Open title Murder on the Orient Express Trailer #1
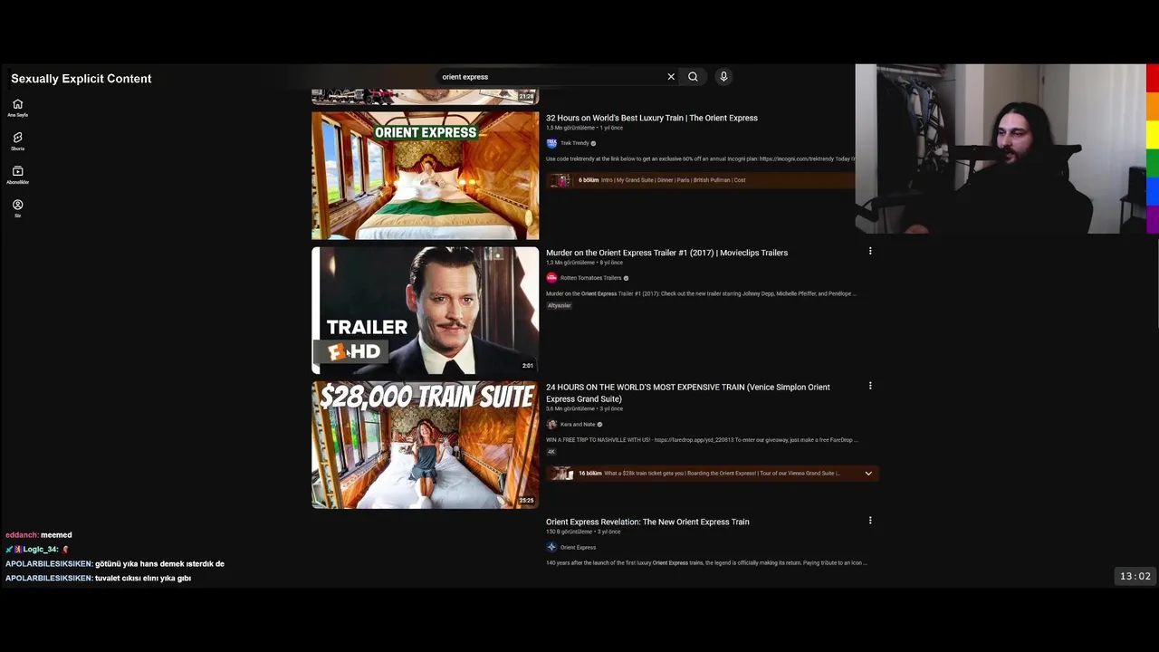1159x652 pixels. click(x=666, y=253)
